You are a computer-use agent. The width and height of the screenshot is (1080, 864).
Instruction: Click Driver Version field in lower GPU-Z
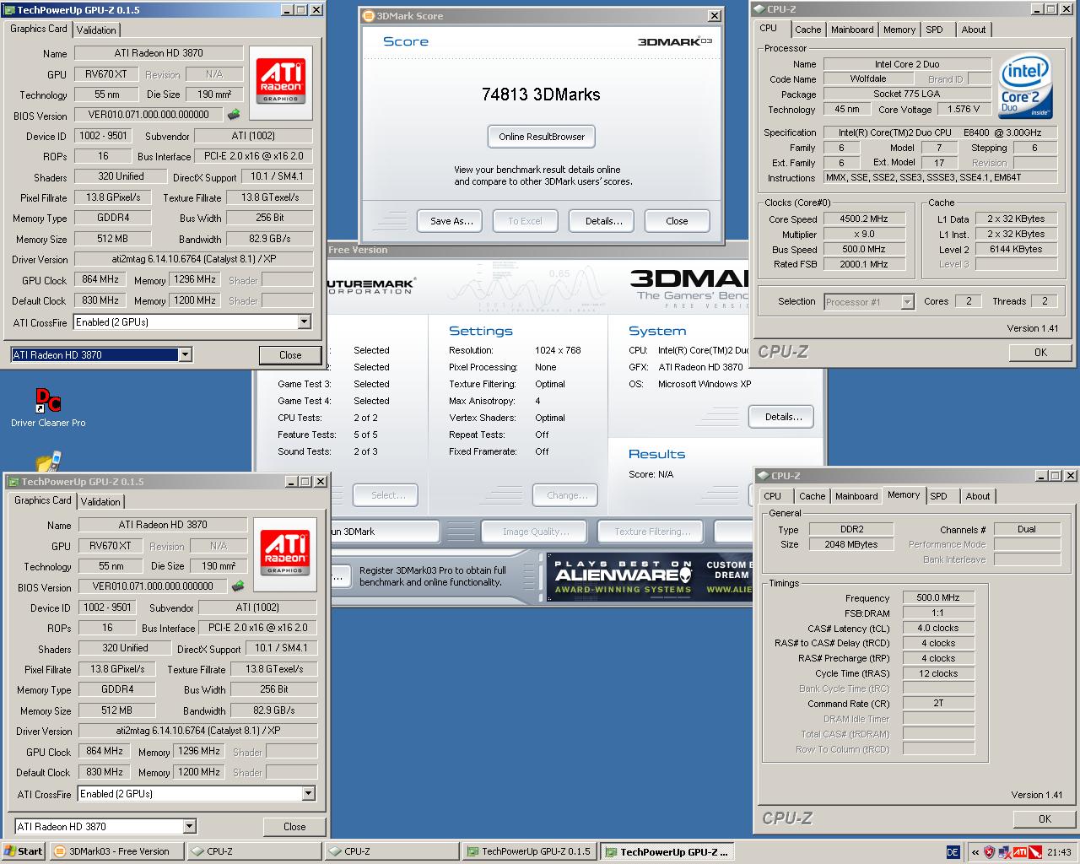[x=198, y=732]
